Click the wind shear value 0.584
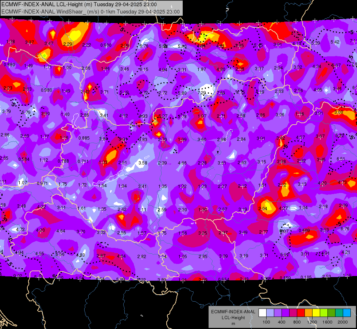 [24, 159]
